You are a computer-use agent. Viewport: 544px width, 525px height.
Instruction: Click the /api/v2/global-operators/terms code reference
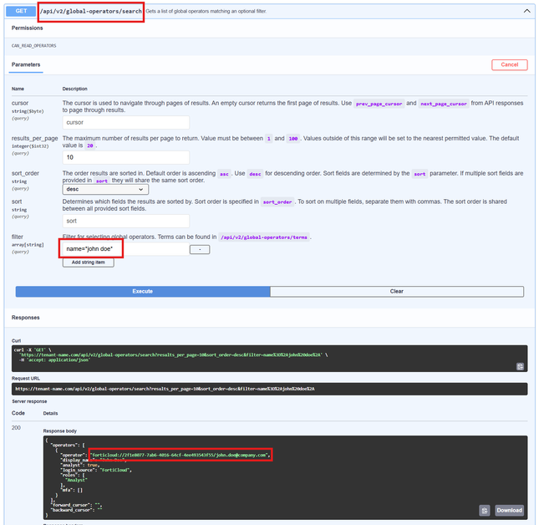pos(264,237)
